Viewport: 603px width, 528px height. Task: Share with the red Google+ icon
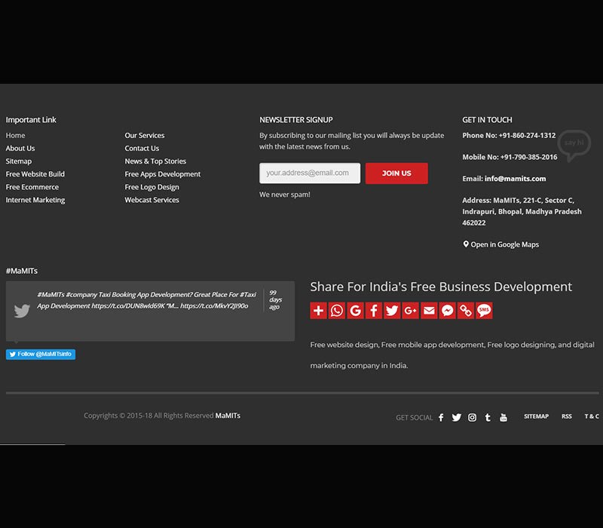click(x=411, y=310)
